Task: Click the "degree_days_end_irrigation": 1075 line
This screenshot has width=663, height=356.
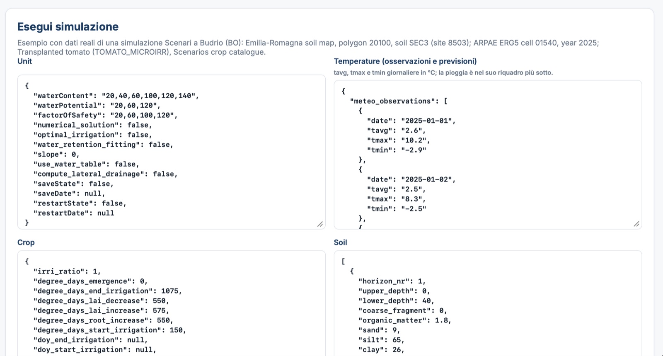Action: click(x=107, y=291)
